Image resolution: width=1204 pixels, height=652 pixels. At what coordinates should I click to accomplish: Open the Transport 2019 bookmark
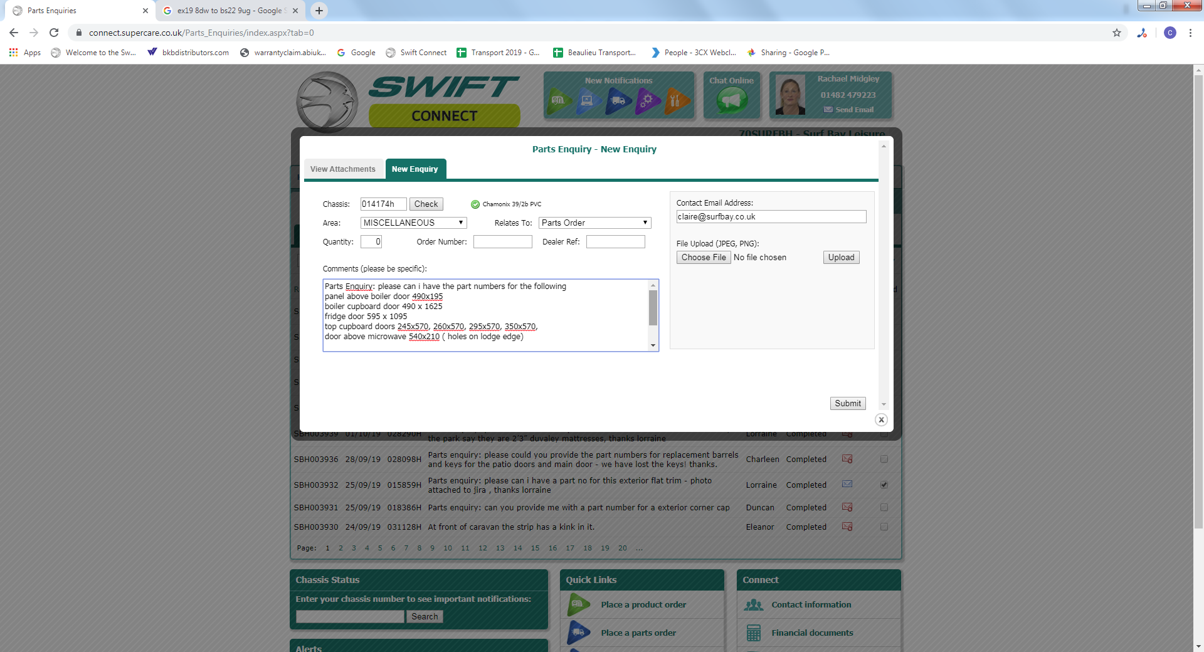tap(499, 53)
